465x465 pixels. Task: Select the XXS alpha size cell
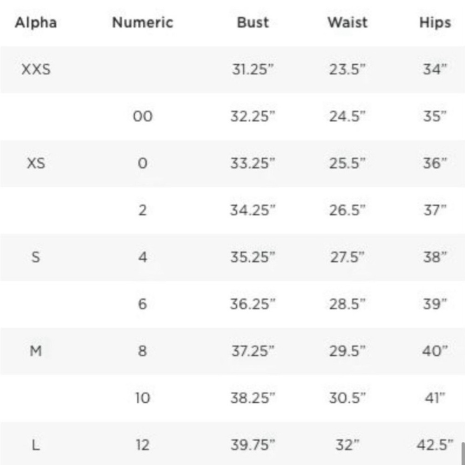pyautogui.click(x=36, y=69)
